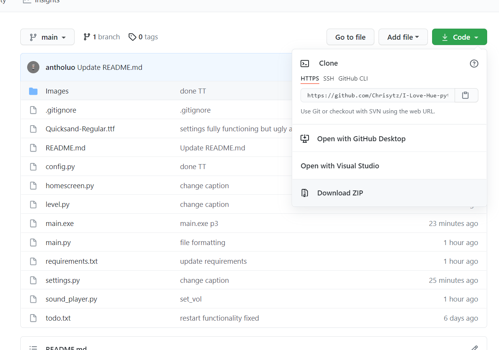Open the 'update requirements' commit message
Viewport: 499px width, 350px height.
213,261
